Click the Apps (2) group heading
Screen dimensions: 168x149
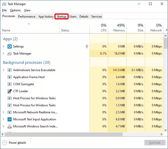pos(10,39)
